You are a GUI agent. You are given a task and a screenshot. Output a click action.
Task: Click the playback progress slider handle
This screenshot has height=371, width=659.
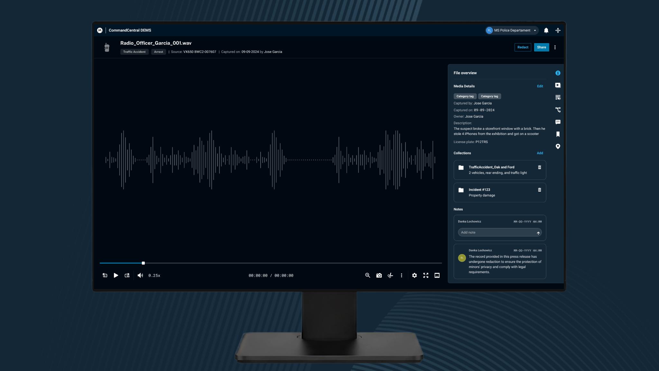[x=143, y=263]
